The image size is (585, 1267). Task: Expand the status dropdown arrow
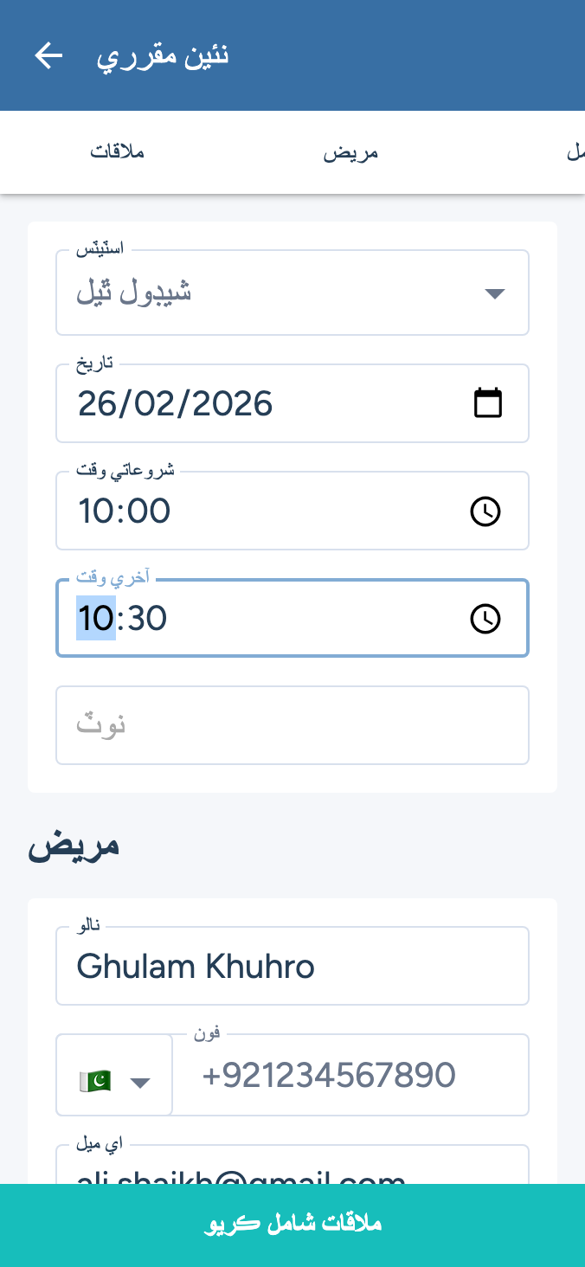pos(494,293)
